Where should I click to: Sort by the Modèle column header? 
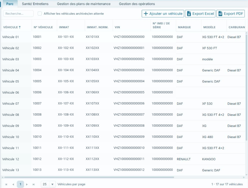point(209,27)
